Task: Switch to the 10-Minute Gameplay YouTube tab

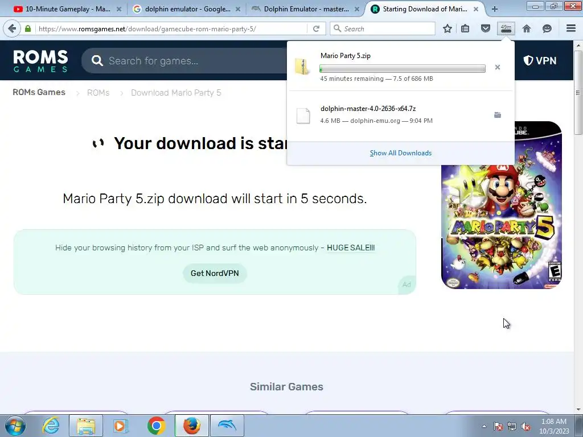Action: (67, 9)
